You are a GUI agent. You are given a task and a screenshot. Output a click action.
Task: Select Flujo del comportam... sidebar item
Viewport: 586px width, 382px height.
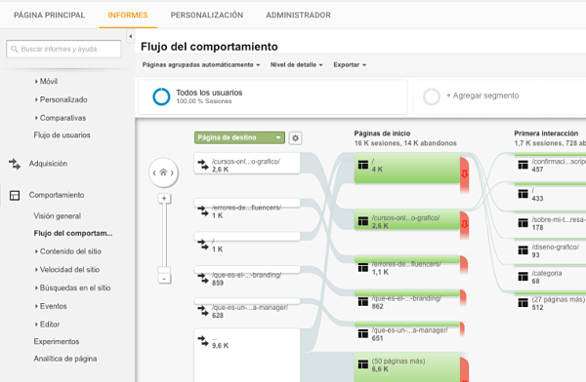(73, 233)
